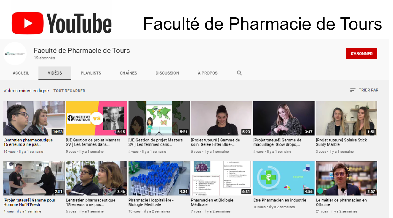Viewport: 393px width, 218px height.
Task: Click the channel search magnifier icon
Action: click(x=239, y=73)
